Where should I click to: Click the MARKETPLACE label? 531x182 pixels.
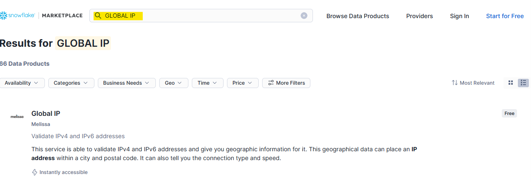[x=63, y=16]
